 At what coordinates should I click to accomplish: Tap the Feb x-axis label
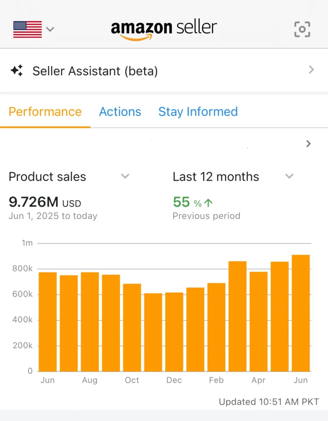[216, 380]
